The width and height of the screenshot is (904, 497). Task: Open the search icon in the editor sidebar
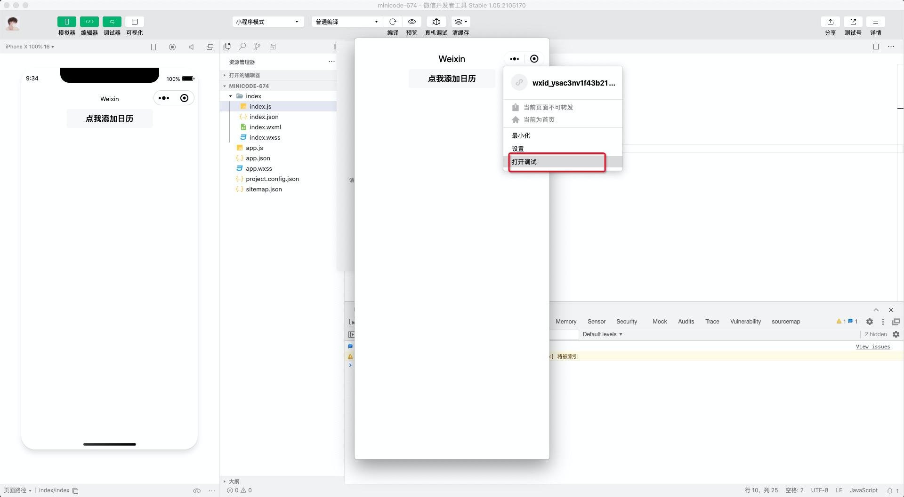point(242,47)
